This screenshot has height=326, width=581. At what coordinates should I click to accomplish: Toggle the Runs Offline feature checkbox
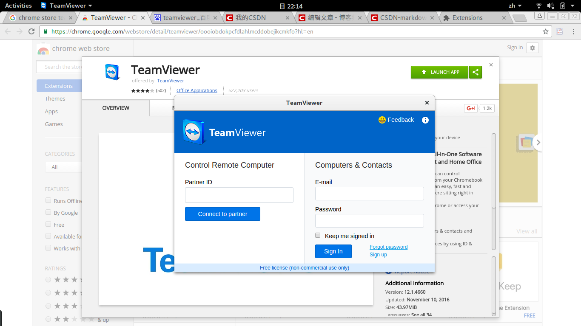pyautogui.click(x=48, y=200)
